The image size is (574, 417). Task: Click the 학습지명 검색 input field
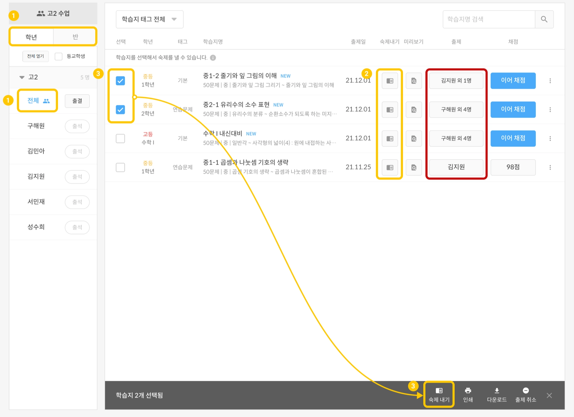coord(488,19)
